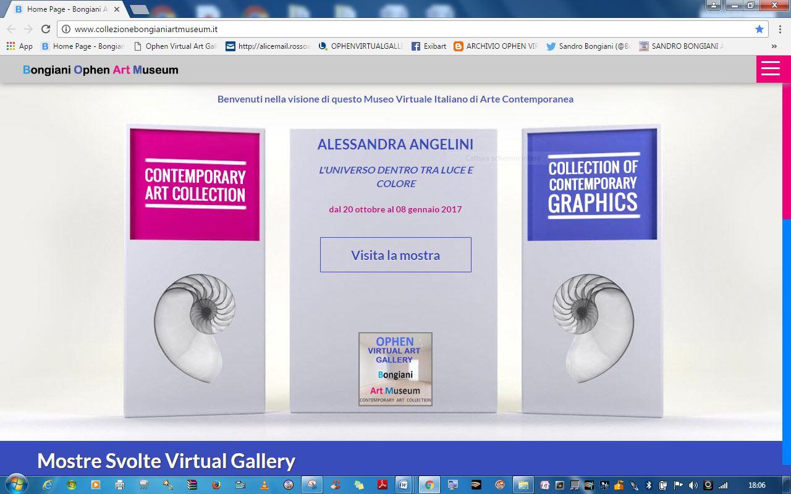Click the volume speaker tray icon
791x494 pixels.
tap(693, 485)
